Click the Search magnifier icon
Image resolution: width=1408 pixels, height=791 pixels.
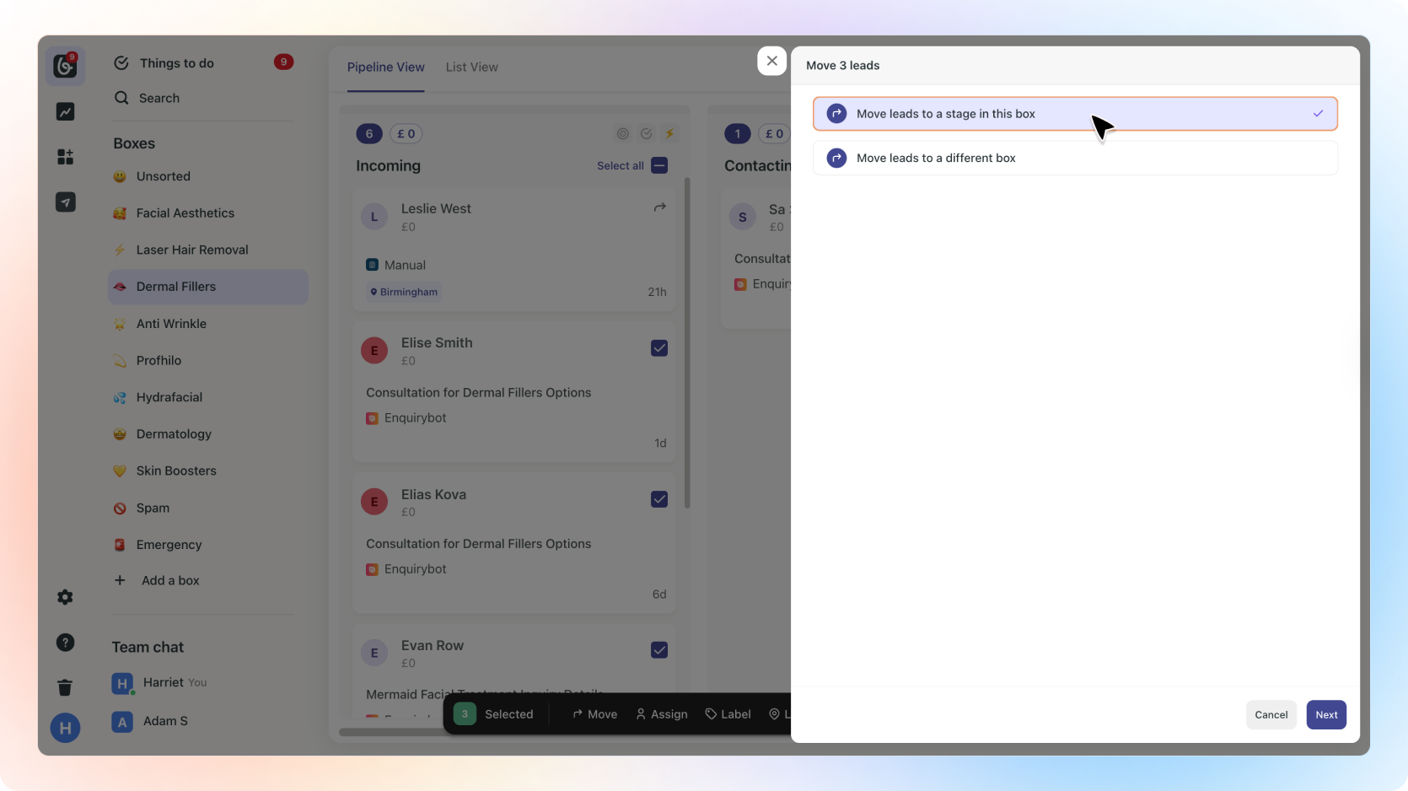[121, 98]
